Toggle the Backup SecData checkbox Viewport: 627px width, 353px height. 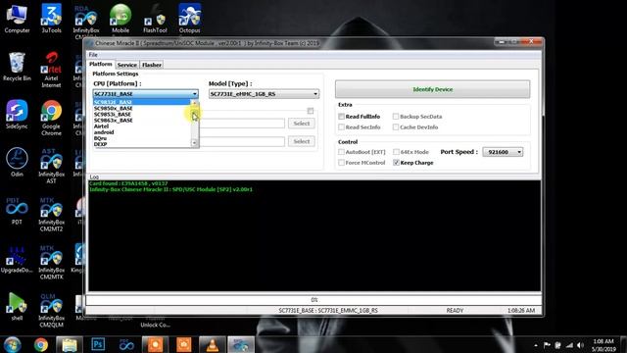[x=396, y=117]
